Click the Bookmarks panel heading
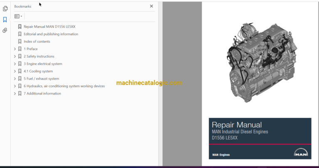 click(x=23, y=7)
